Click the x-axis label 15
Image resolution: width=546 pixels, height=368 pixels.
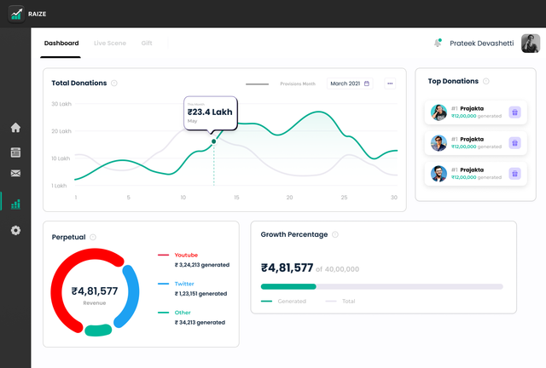236,198
